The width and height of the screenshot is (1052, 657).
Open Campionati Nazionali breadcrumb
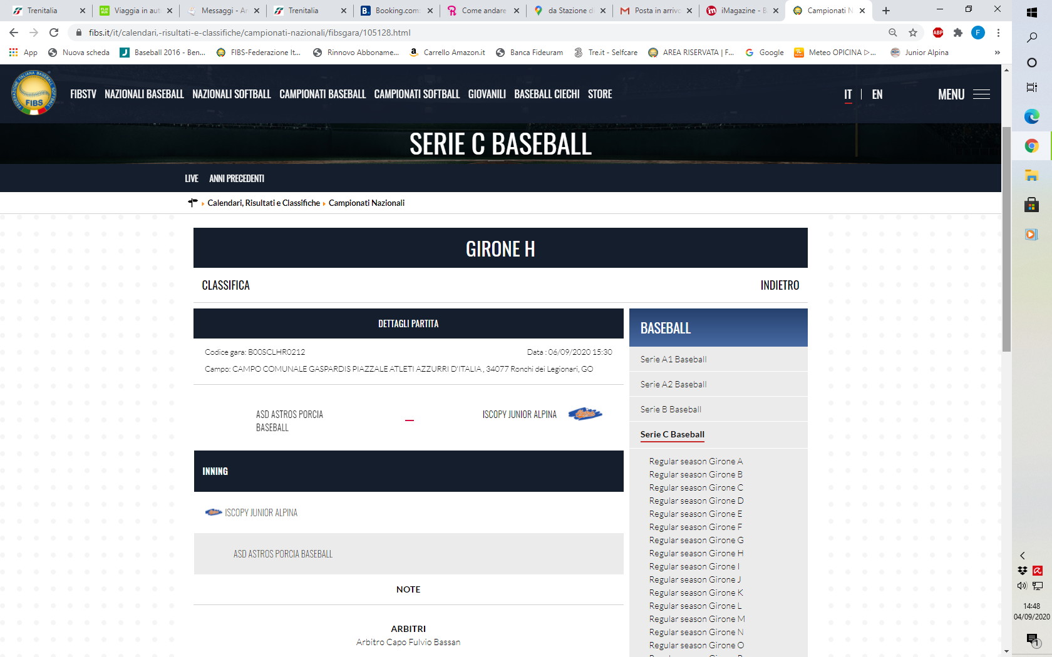366,203
